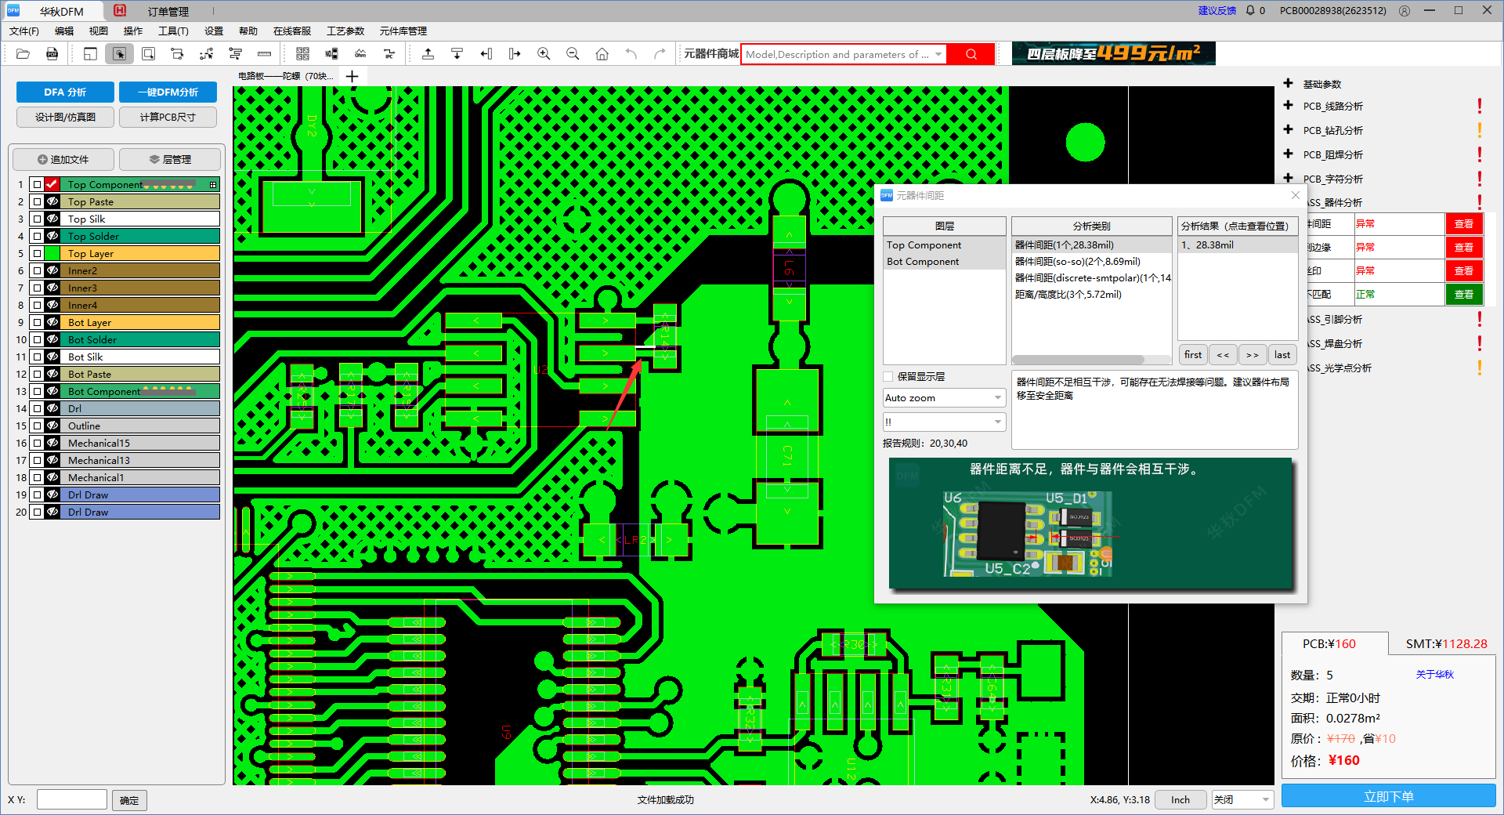The width and height of the screenshot is (1504, 815).
Task: Click the zoom in magnifier icon
Action: tap(544, 54)
